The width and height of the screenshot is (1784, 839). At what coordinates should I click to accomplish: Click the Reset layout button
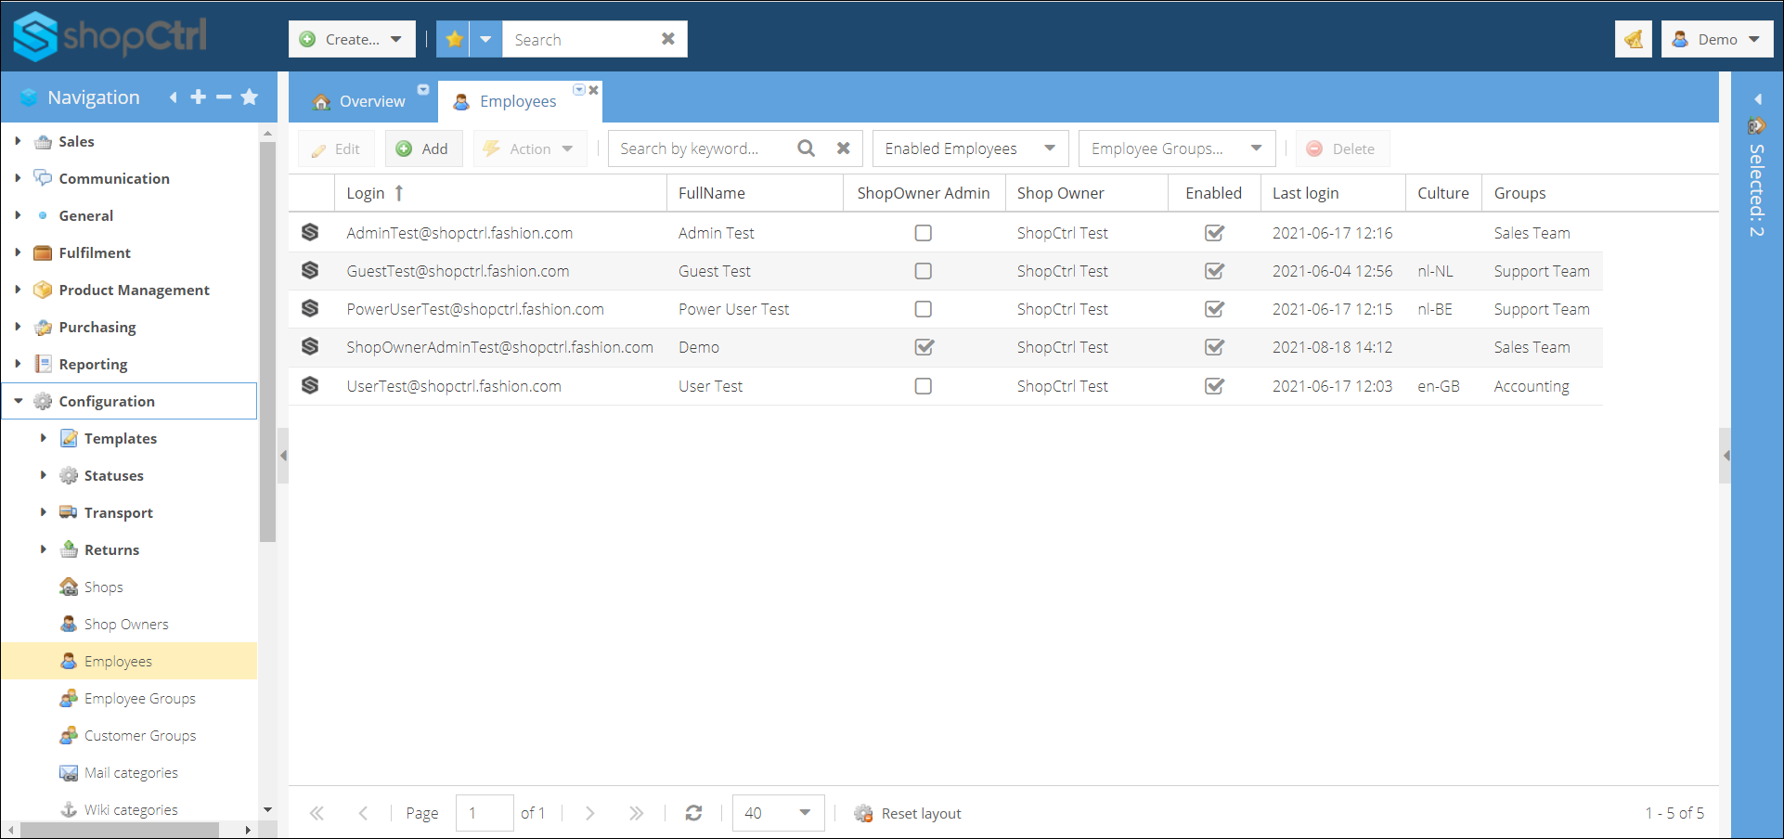pos(908,813)
